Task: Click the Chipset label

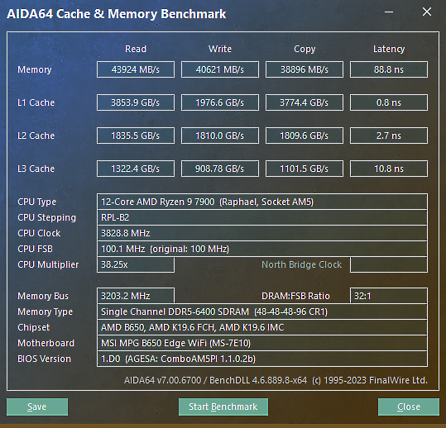Action: click(34, 327)
